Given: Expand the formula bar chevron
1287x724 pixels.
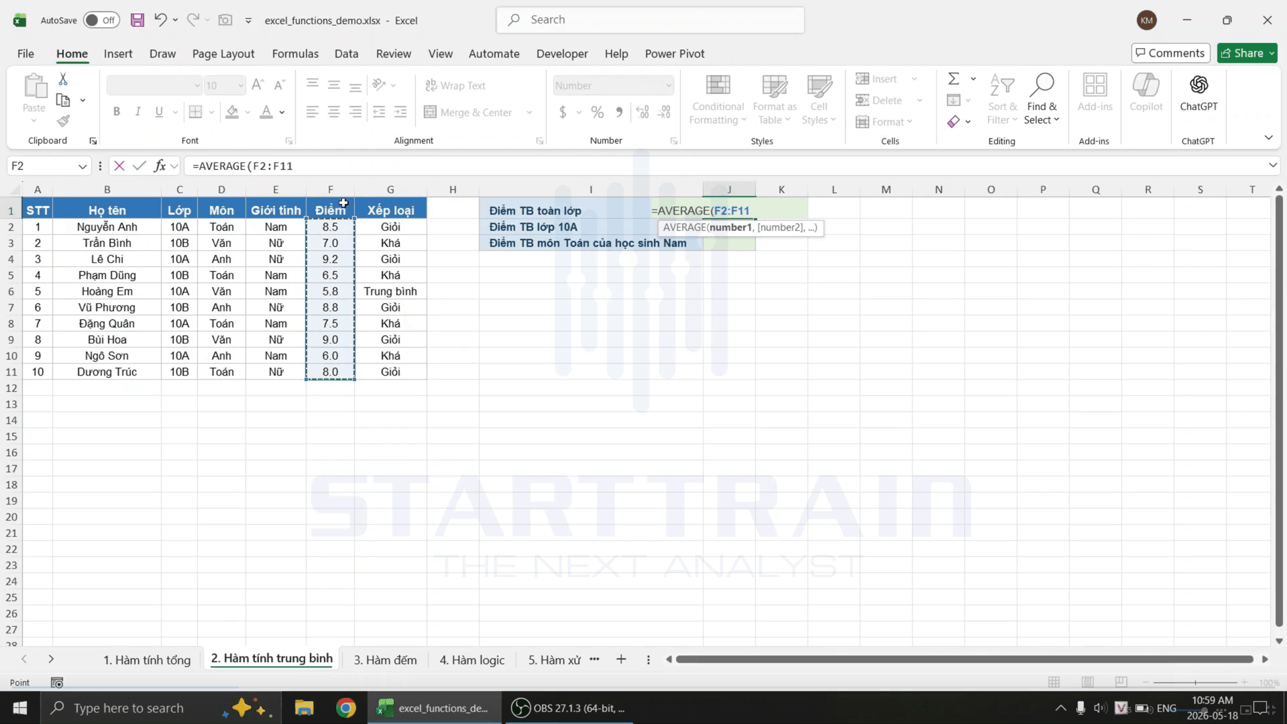Looking at the screenshot, I should point(1272,166).
